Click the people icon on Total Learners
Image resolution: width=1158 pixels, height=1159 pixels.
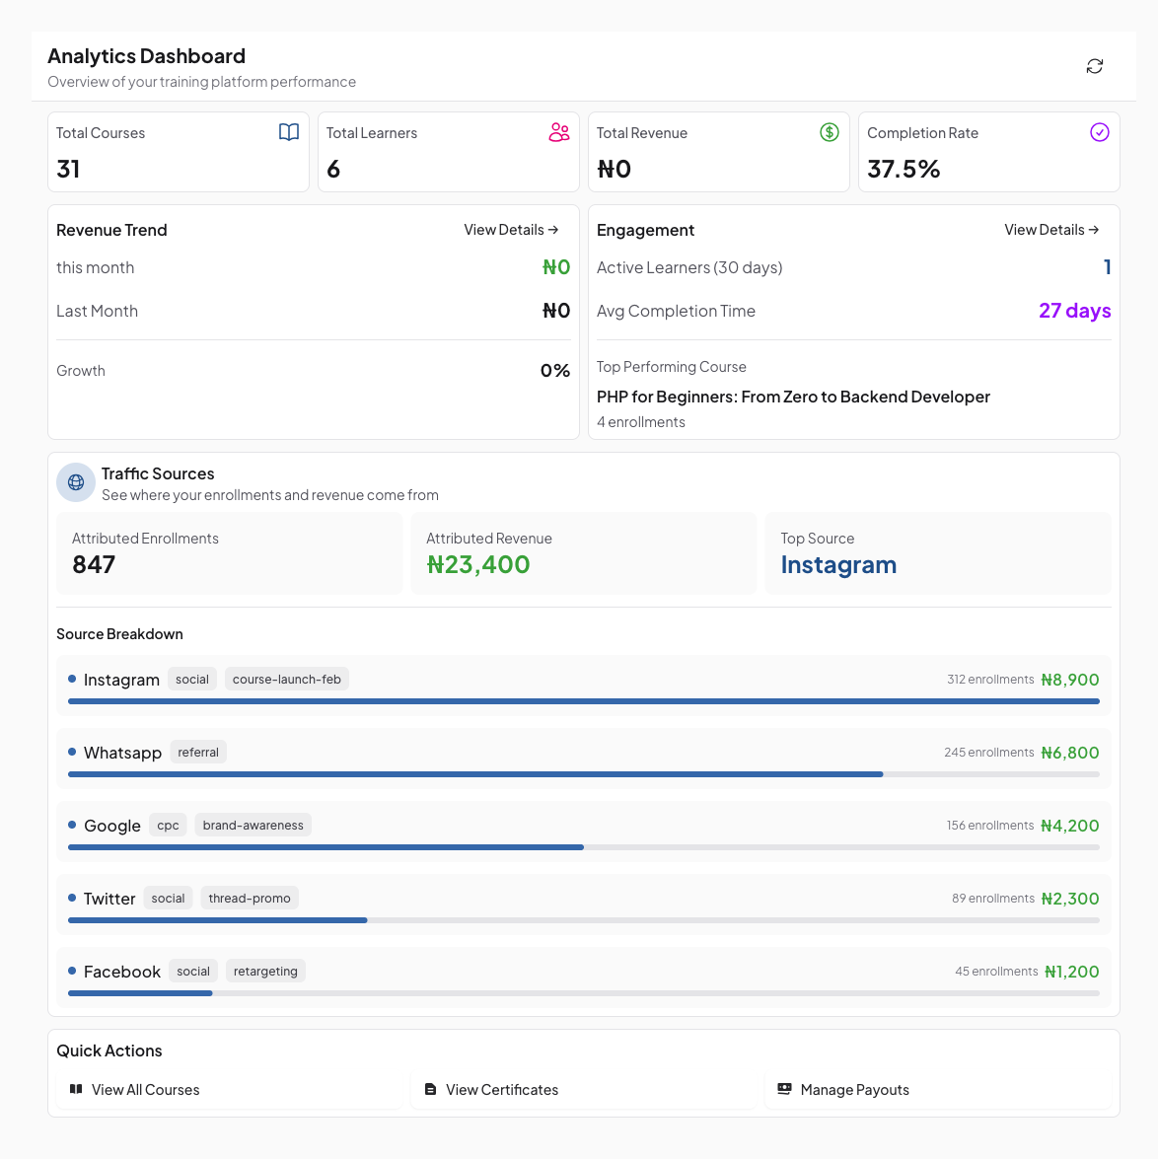coord(559,132)
